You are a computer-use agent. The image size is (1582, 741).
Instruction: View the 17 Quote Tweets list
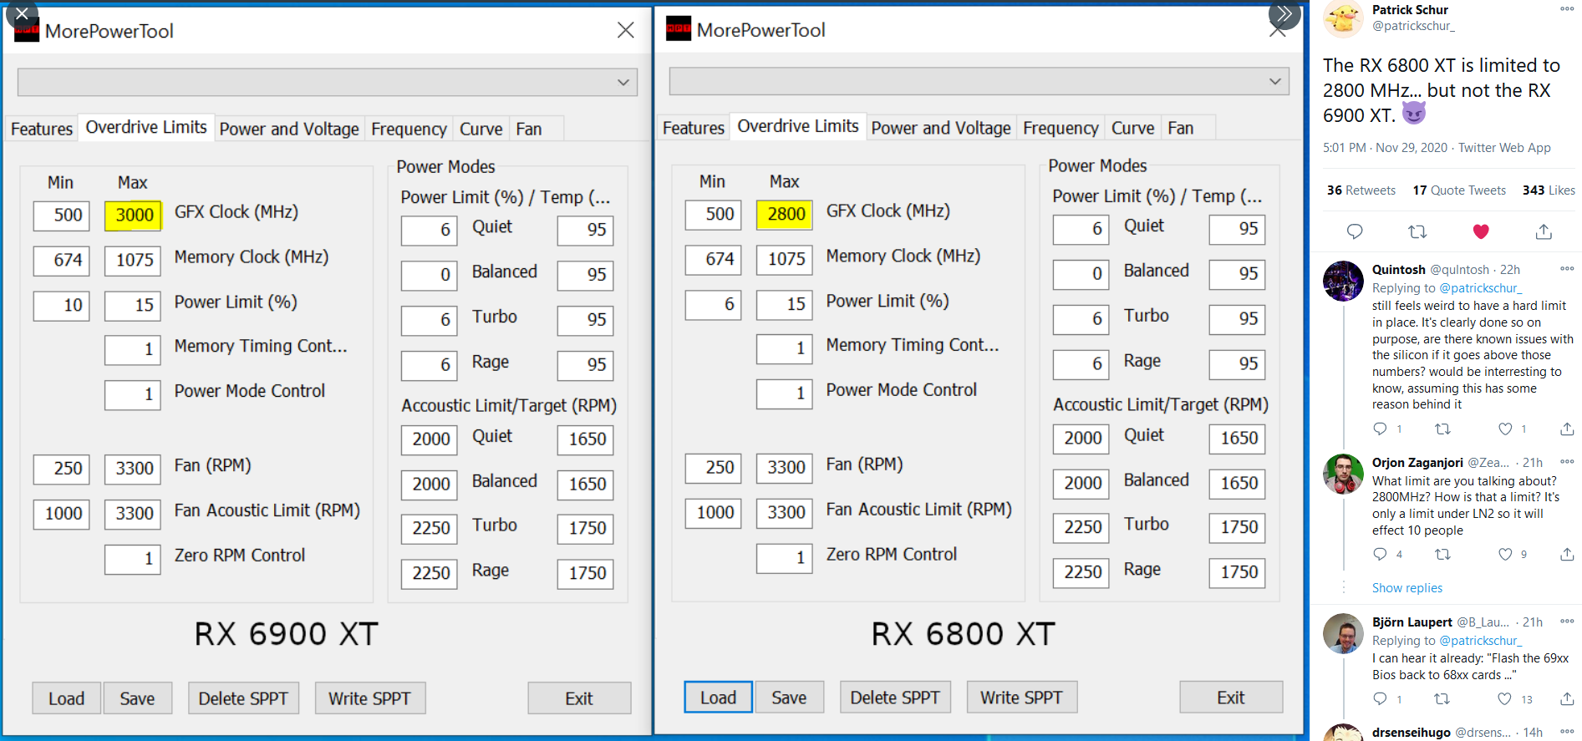click(x=1459, y=190)
